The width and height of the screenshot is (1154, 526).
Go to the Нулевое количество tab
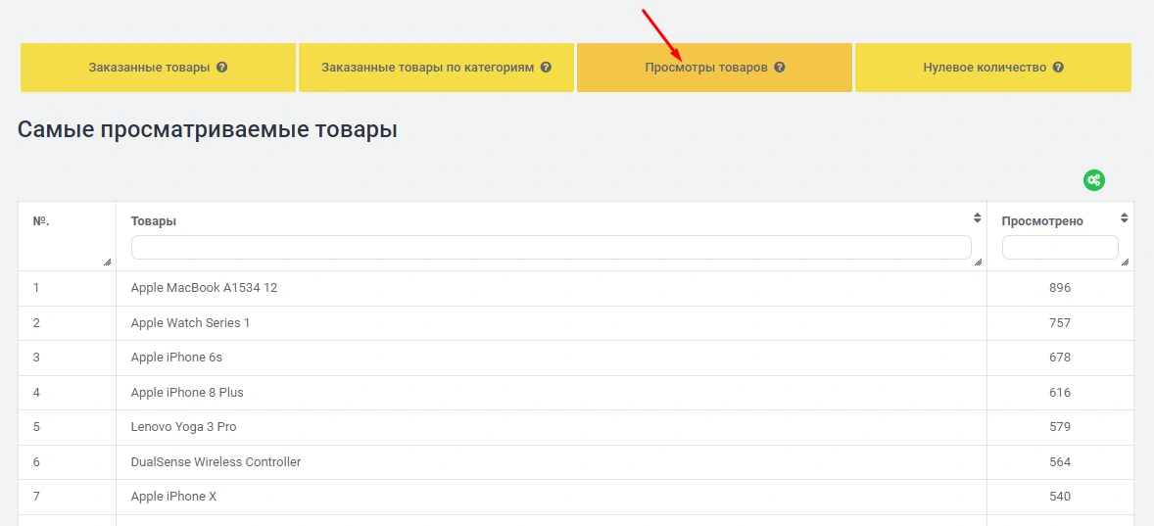coord(985,69)
